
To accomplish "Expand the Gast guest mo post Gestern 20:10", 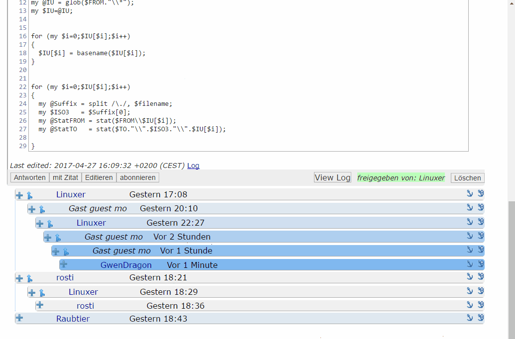I will coord(32,209).
